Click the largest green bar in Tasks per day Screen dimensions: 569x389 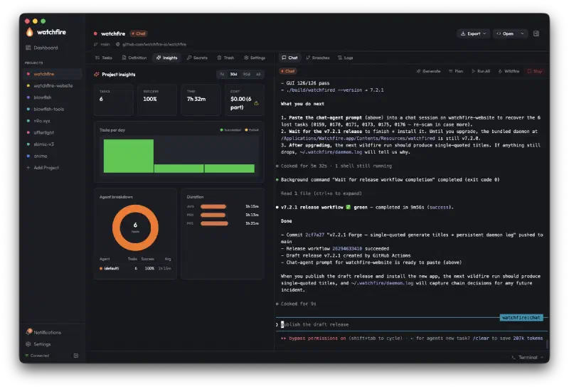point(129,156)
